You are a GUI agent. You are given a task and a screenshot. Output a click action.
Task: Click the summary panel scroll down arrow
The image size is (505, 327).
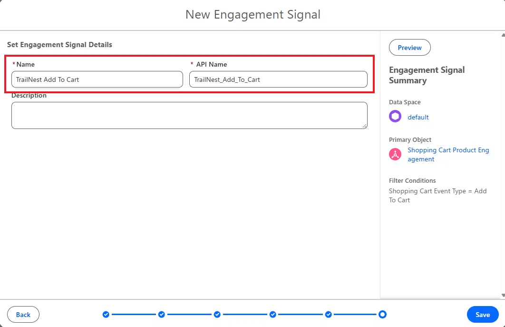[503, 295]
